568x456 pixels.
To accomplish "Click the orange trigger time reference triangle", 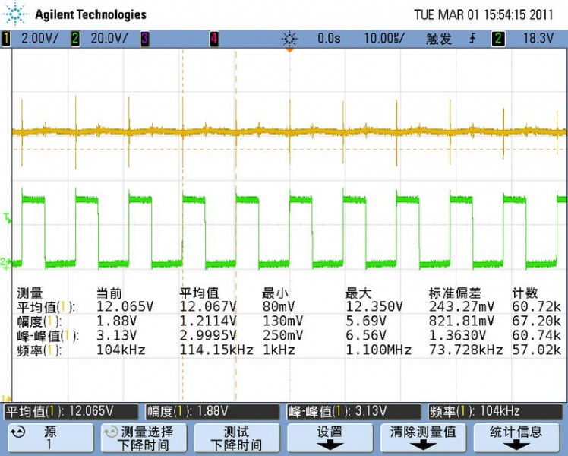I will pyautogui.click(x=289, y=51).
